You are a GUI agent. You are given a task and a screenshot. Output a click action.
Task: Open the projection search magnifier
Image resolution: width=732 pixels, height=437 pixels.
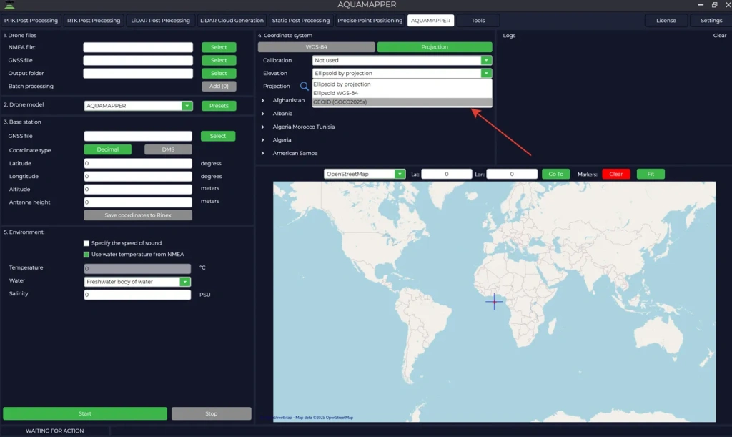click(304, 86)
